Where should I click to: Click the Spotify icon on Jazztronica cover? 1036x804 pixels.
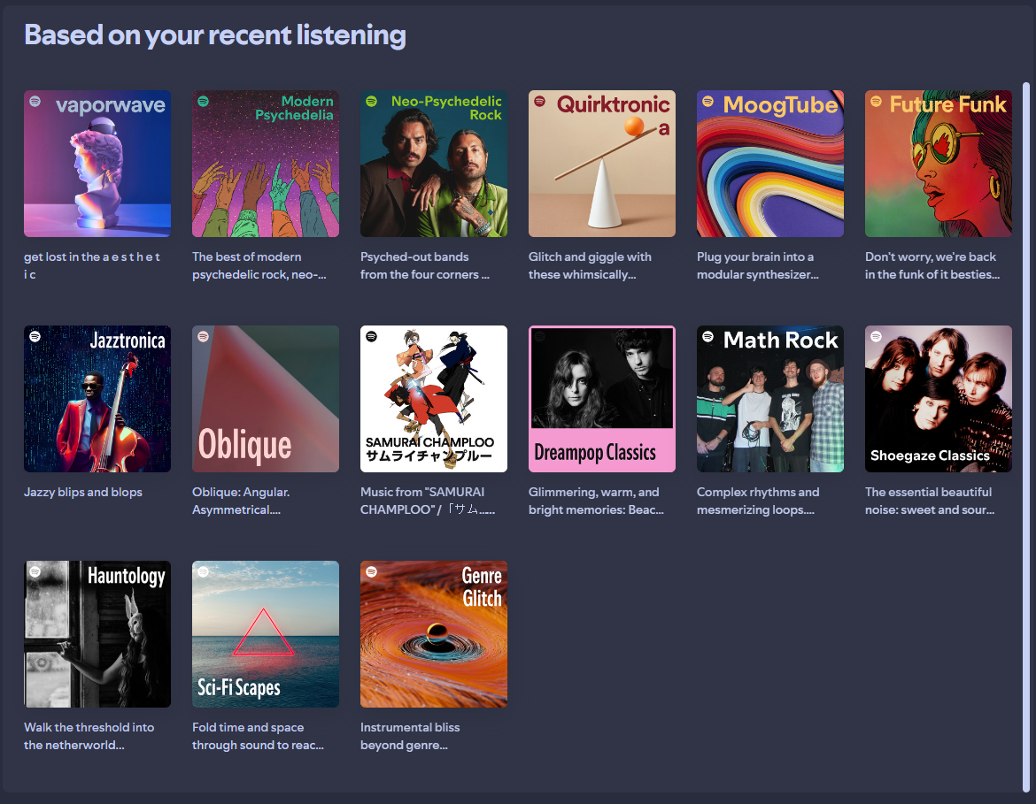35,338
